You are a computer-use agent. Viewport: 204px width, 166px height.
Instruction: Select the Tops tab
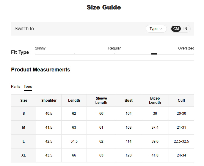coord(28,87)
